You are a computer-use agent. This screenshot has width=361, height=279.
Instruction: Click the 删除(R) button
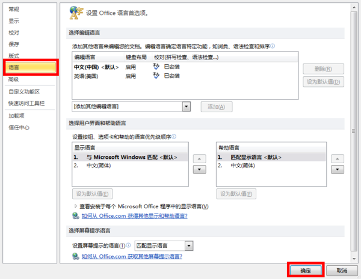323,68
